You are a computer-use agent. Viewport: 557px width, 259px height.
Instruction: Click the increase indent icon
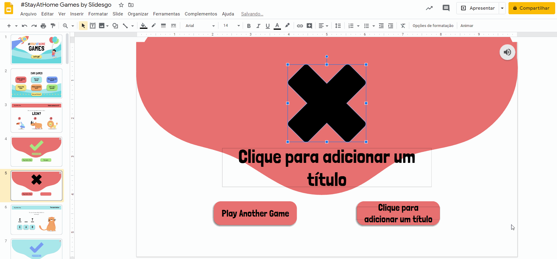(391, 26)
